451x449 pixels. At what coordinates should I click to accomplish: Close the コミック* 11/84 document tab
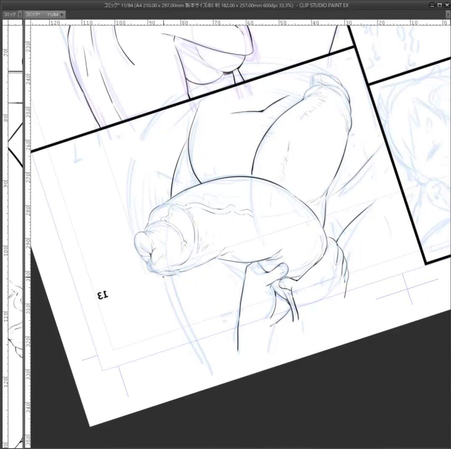tap(62, 14)
